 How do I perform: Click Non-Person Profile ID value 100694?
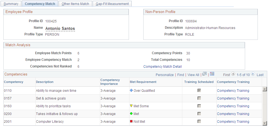pos(191,21)
